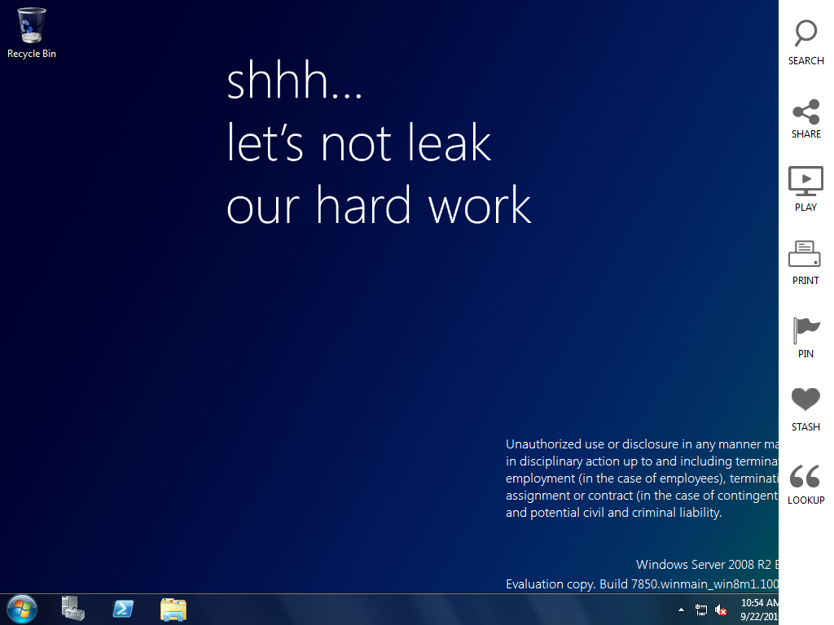Click the Pin flag charm
Image resolution: width=834 pixels, height=625 pixels.
coord(805,337)
